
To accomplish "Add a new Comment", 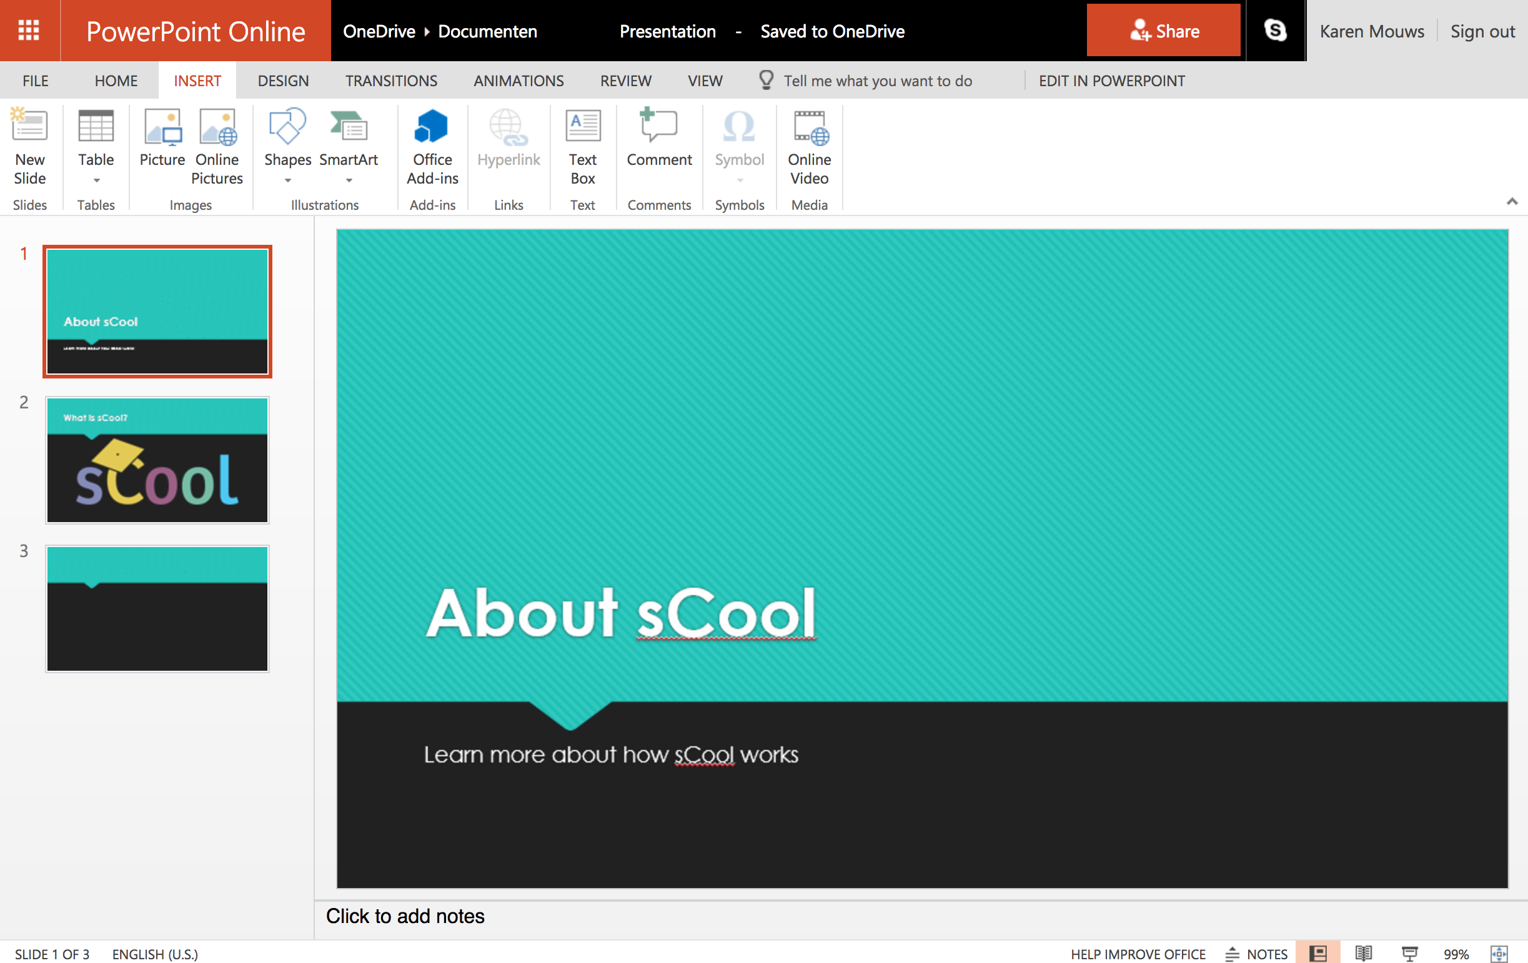I will pos(658,137).
